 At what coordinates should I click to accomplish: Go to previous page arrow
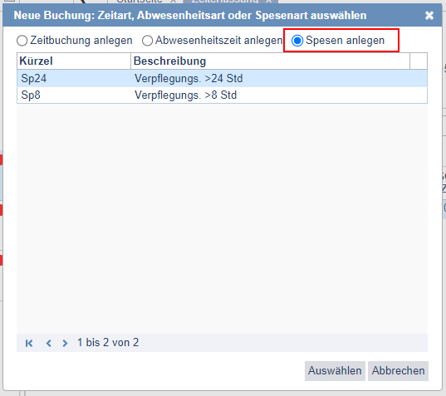pos(49,343)
